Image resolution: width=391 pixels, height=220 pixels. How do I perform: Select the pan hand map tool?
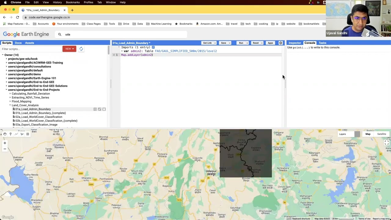pyautogui.click(x=5, y=134)
